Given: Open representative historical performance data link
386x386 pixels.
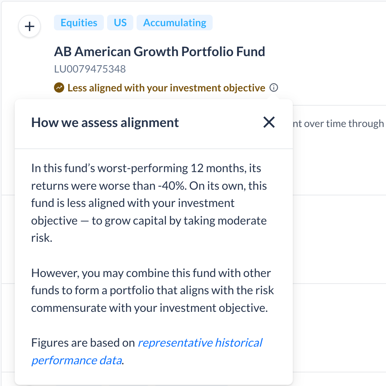Looking at the screenshot, I should coord(147,352).
